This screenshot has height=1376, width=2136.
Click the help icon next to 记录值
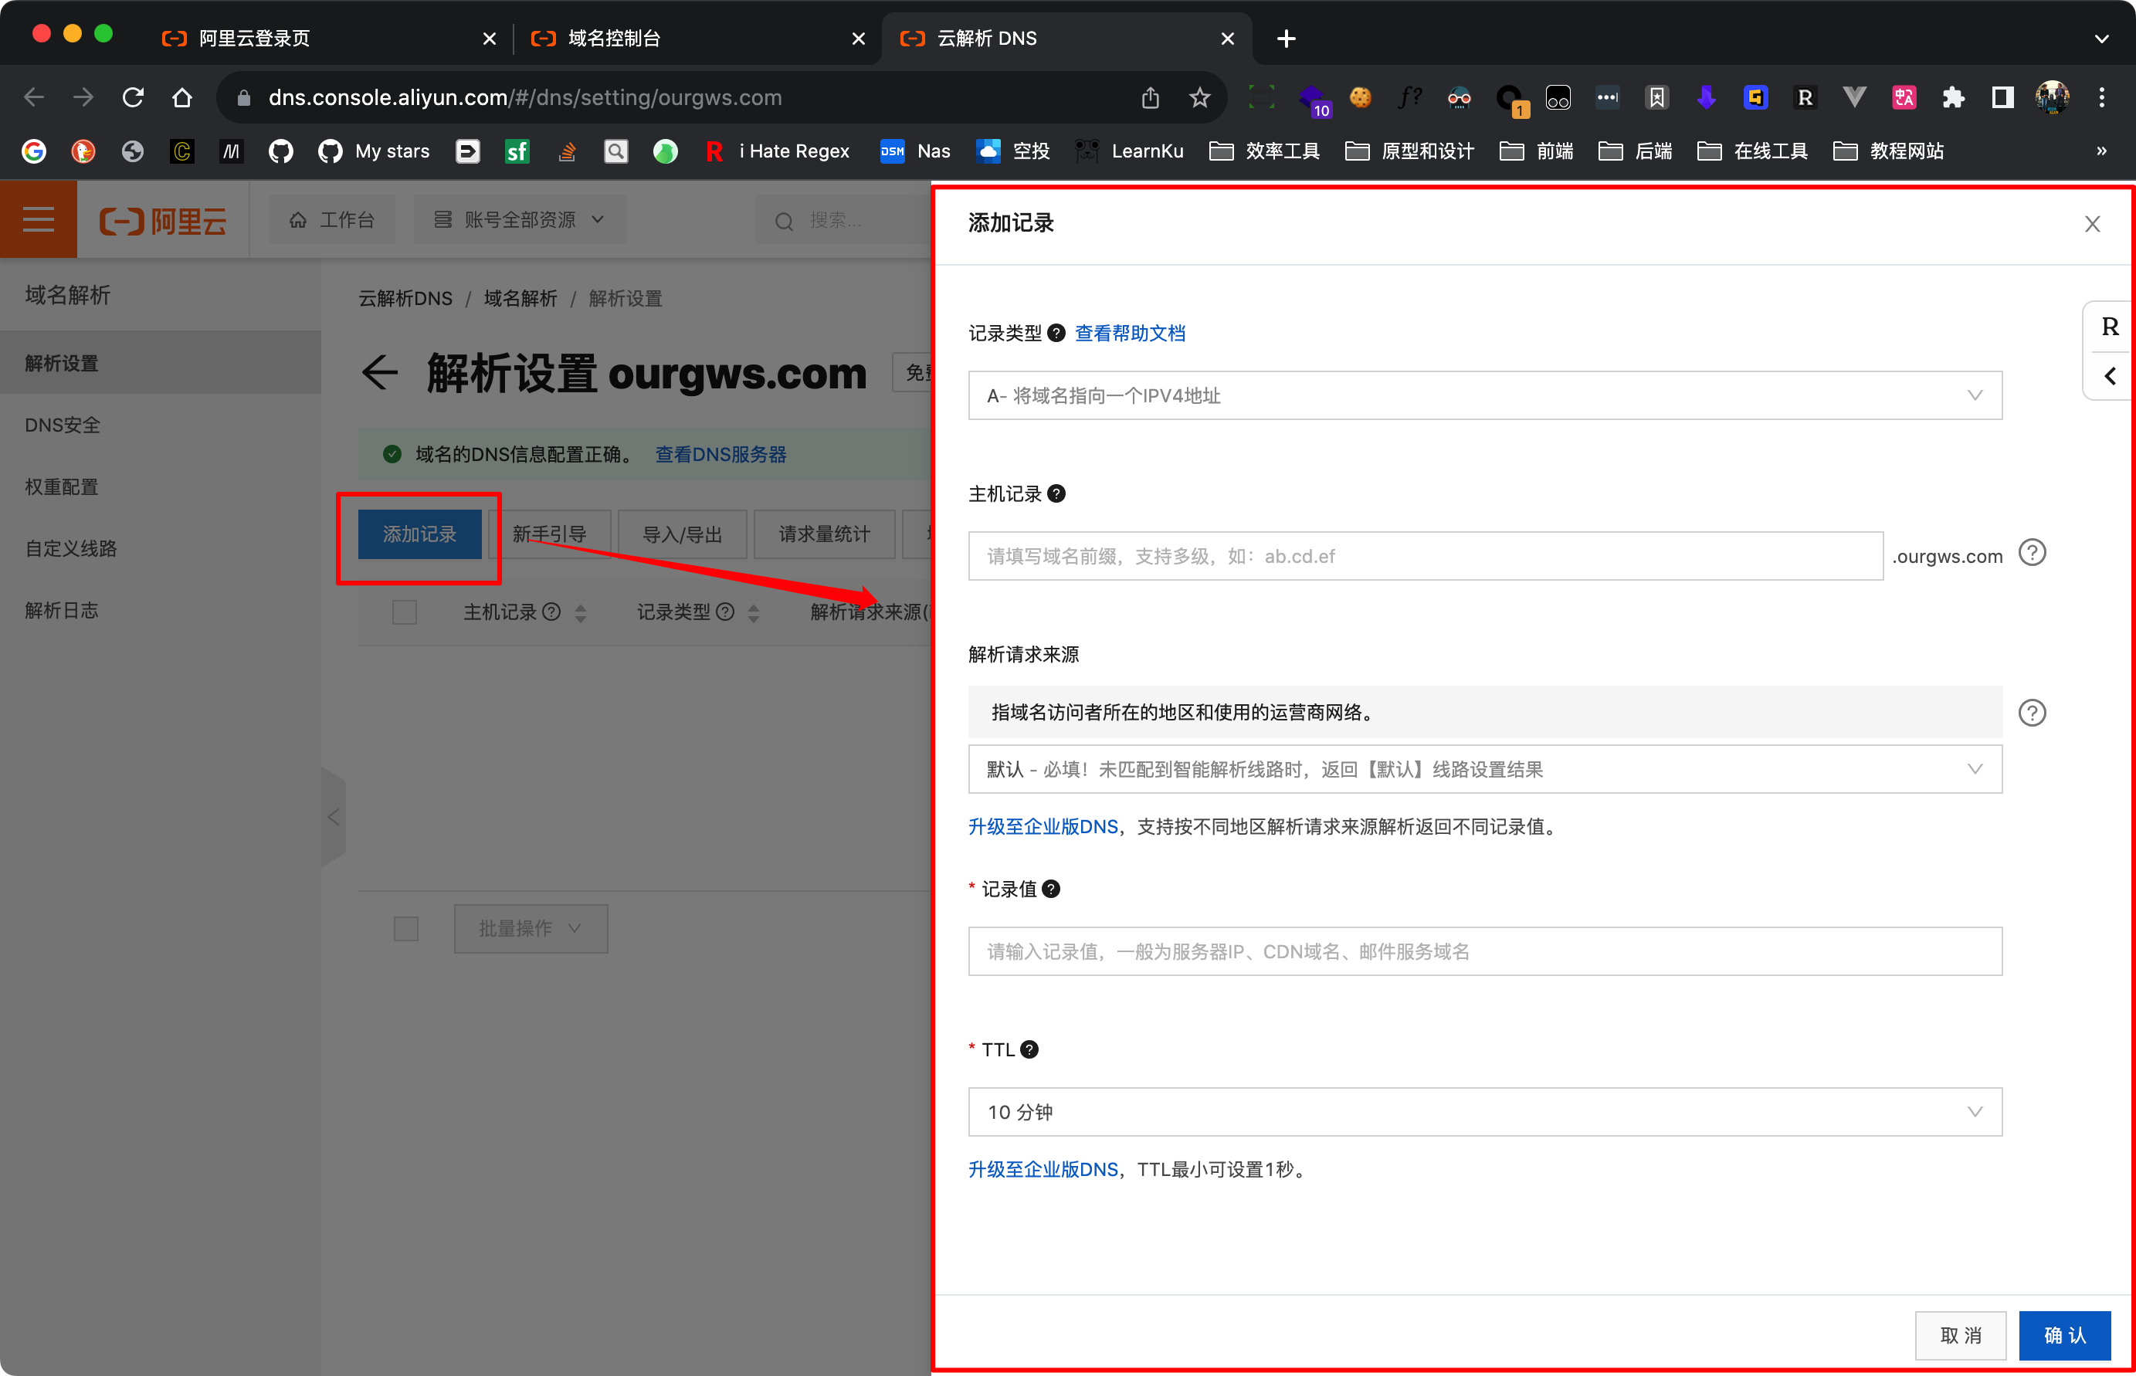tap(1052, 889)
